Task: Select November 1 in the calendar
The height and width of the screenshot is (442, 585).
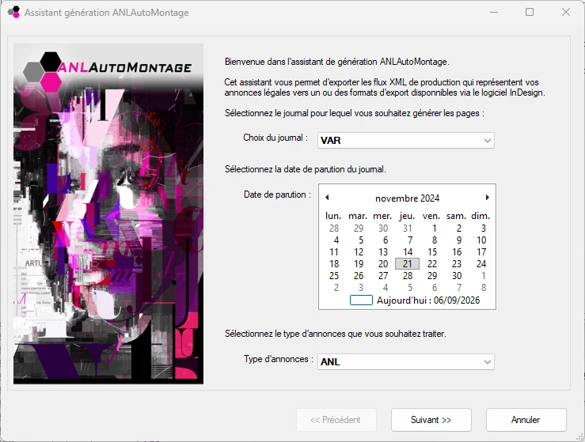Action: point(435,228)
